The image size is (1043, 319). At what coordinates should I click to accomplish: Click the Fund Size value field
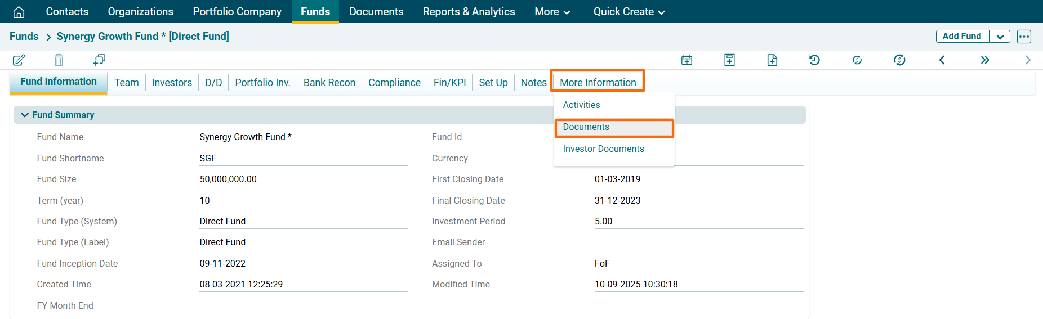pos(303,179)
